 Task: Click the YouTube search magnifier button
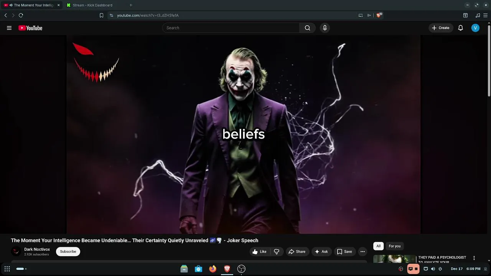tap(307, 28)
